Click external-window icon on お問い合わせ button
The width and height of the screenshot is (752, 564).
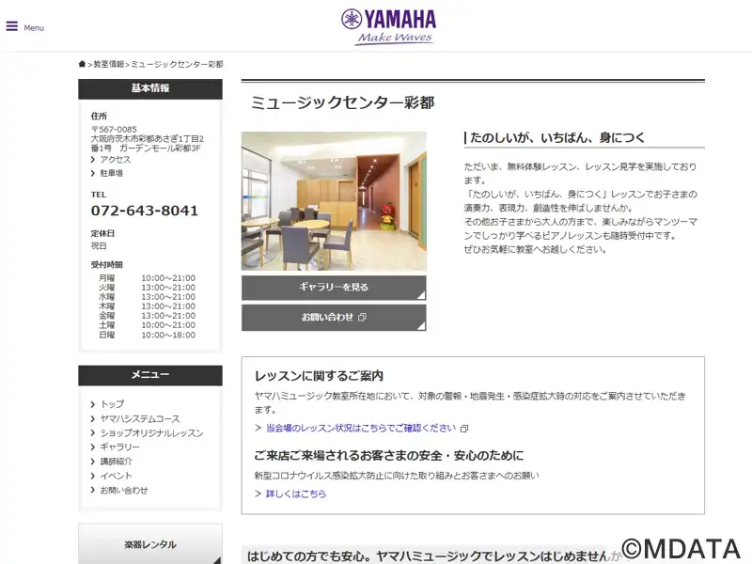[x=362, y=317]
